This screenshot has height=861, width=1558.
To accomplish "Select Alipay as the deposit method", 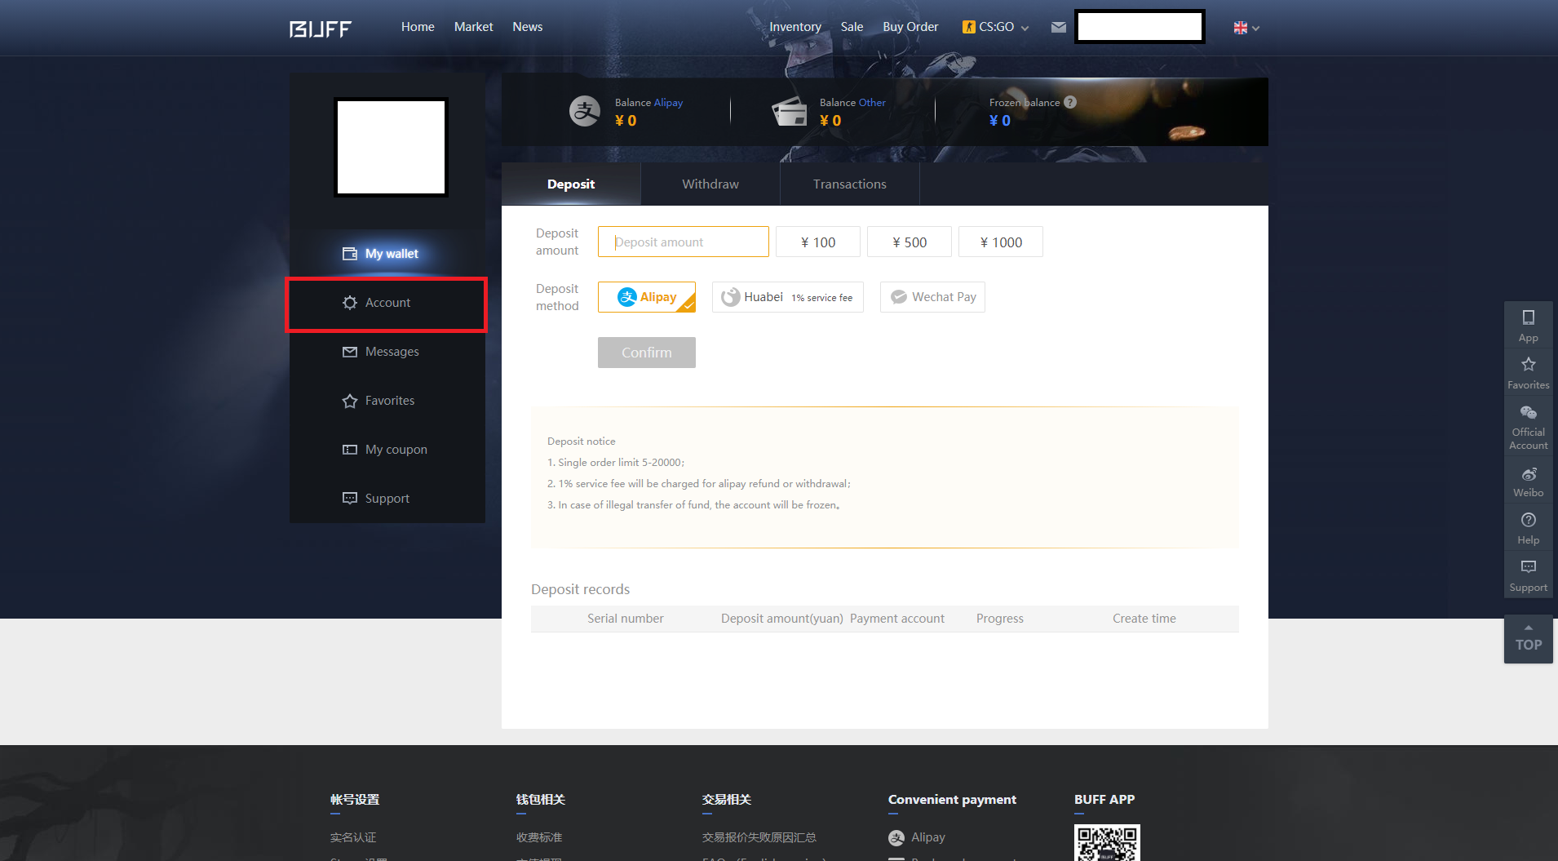I will 647,297.
